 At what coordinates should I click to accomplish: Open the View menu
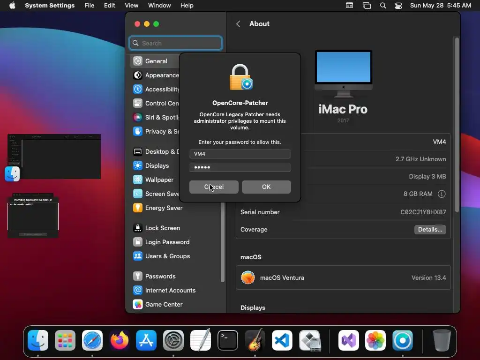131,6
